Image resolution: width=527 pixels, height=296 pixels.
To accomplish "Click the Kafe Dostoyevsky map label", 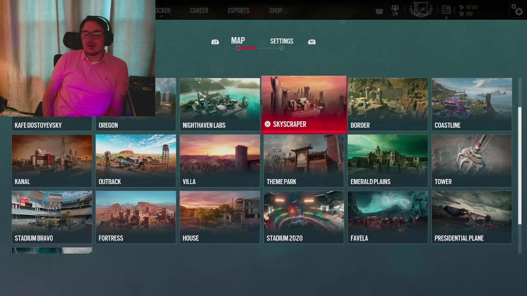I will click(38, 125).
